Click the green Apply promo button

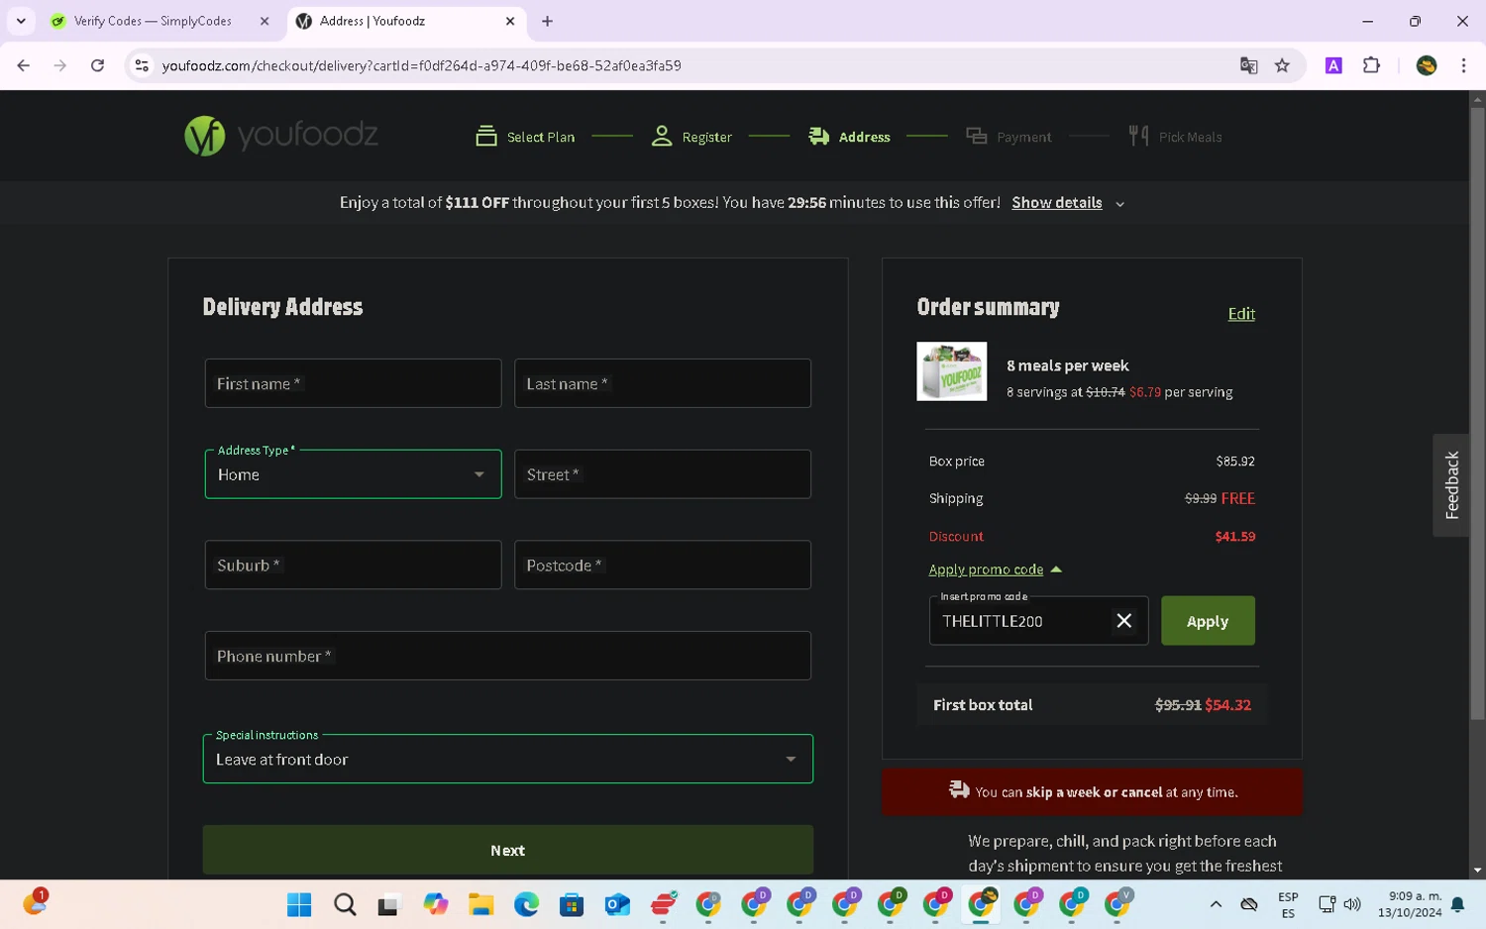[1208, 621]
